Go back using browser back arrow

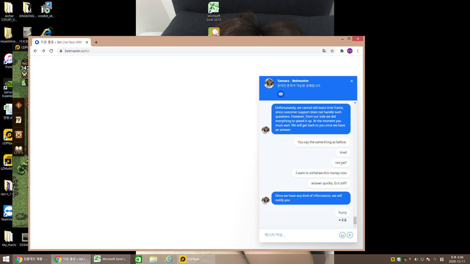pyautogui.click(x=35, y=51)
